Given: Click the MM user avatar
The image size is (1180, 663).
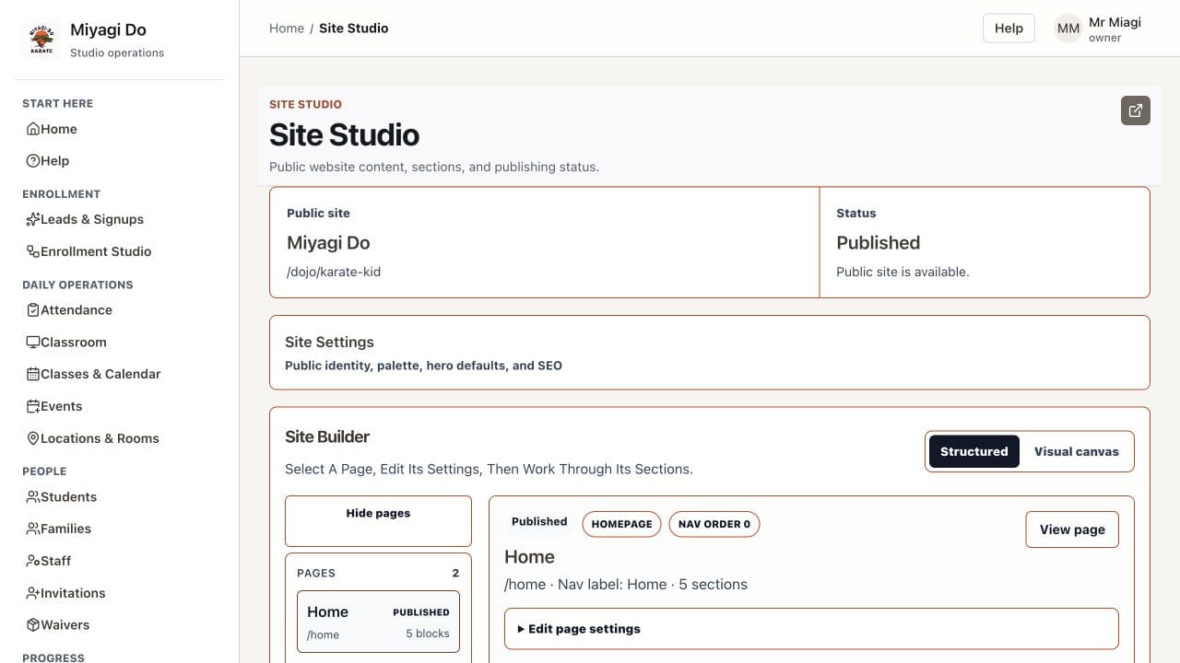Looking at the screenshot, I should [1068, 29].
